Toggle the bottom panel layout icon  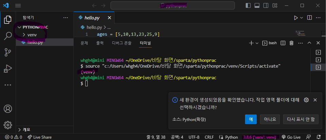pos(257,5)
